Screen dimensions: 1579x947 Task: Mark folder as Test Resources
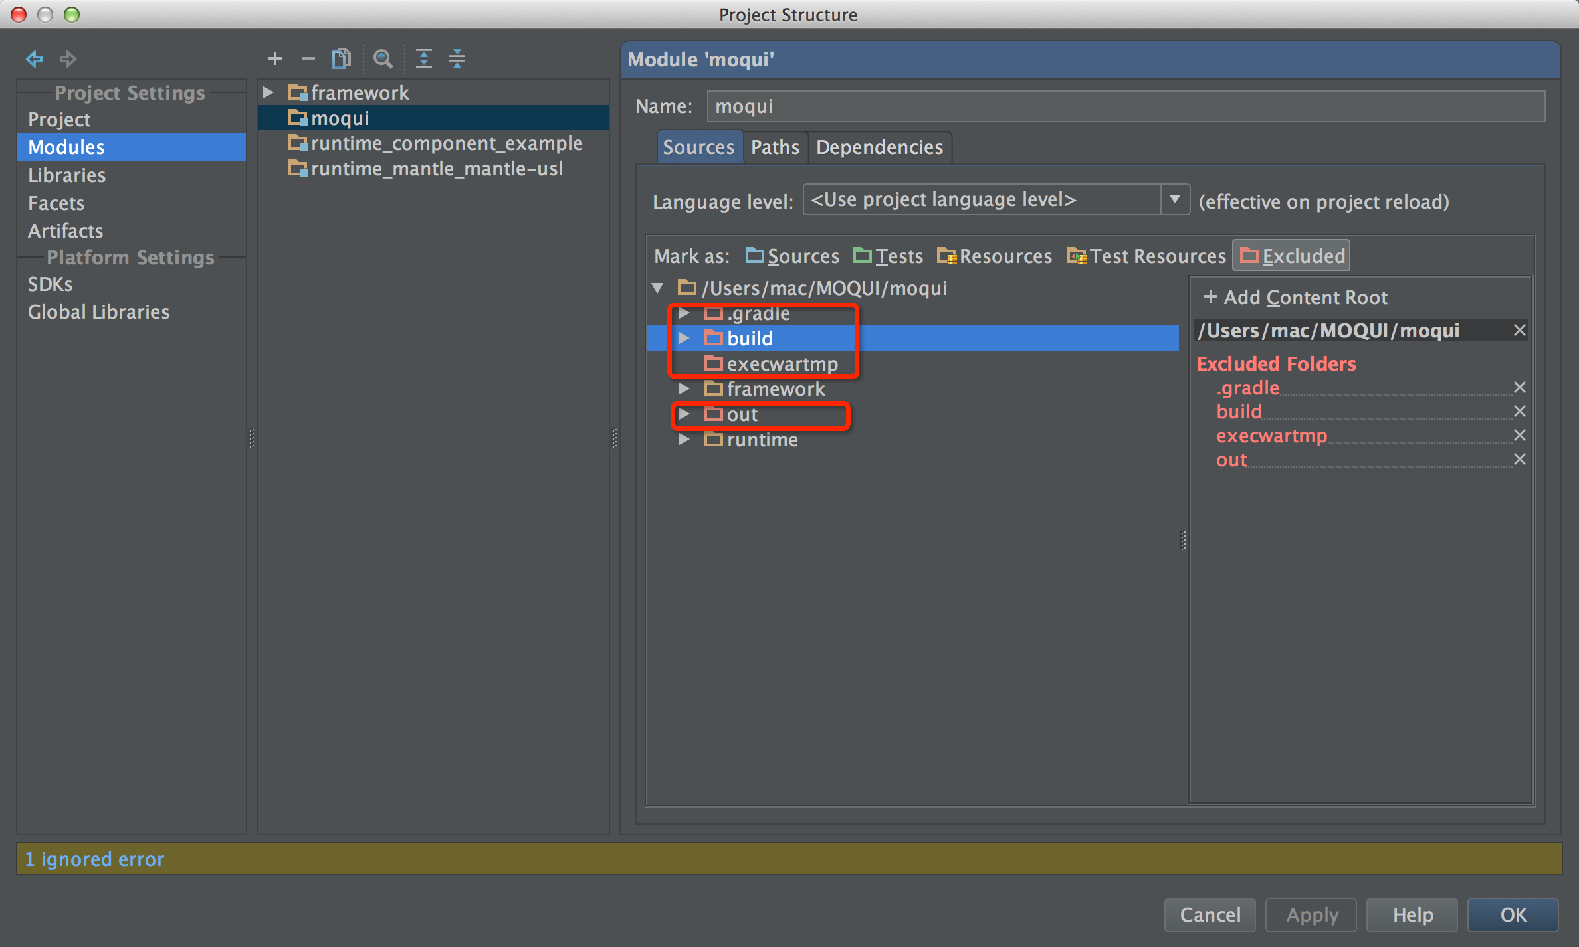pyautogui.click(x=1146, y=256)
